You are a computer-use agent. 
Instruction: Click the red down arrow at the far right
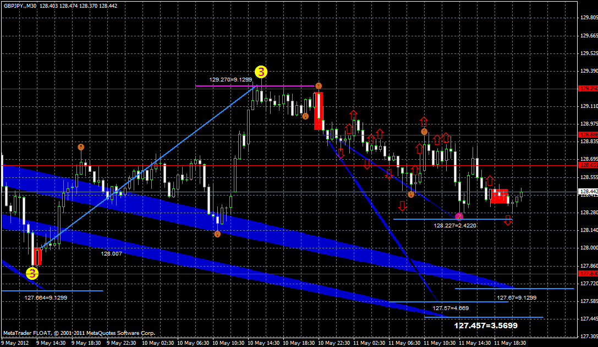click(x=507, y=219)
